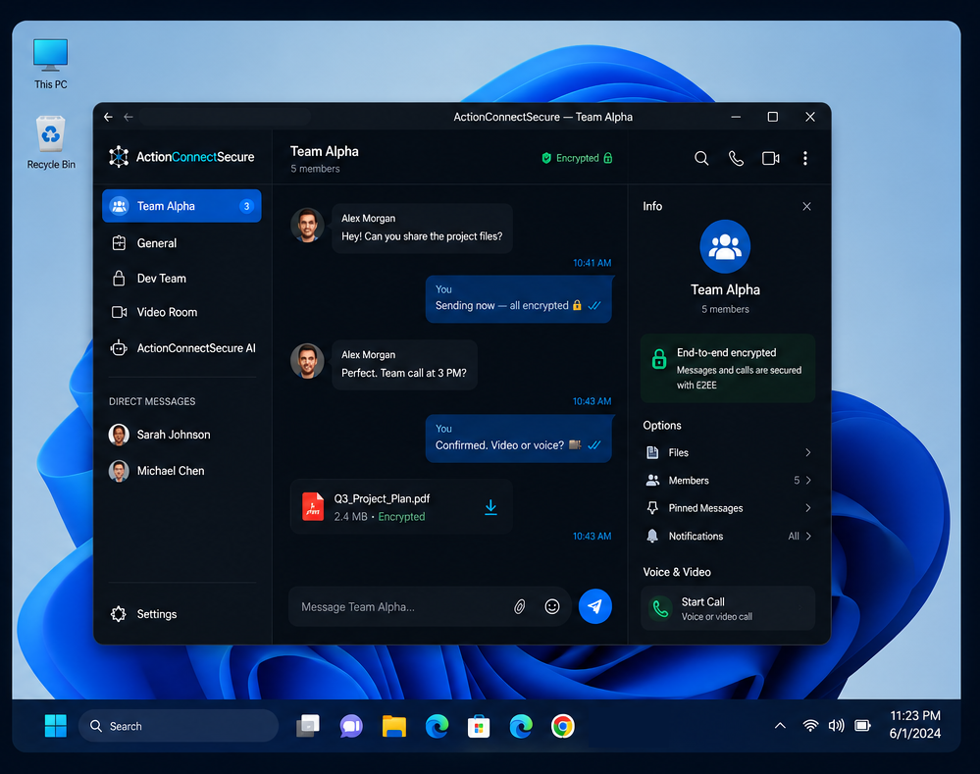The height and width of the screenshot is (774, 980).
Task: Click the Team Alpha unread badge showing 3
Action: click(x=247, y=206)
